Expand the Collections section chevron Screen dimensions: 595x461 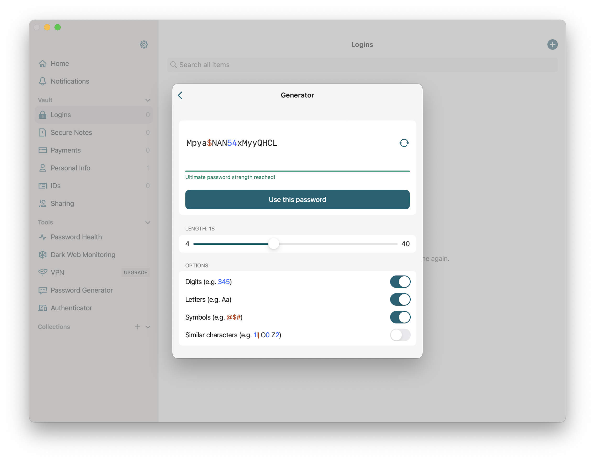point(148,327)
